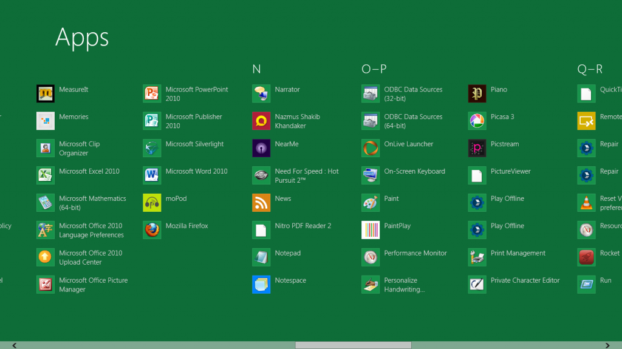This screenshot has height=349, width=622.
Task: Open the Remote desktop icon
Action: pyautogui.click(x=586, y=121)
